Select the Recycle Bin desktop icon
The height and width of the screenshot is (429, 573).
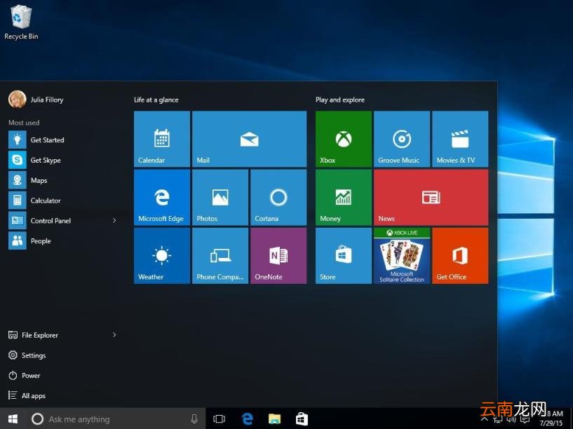click(x=21, y=22)
